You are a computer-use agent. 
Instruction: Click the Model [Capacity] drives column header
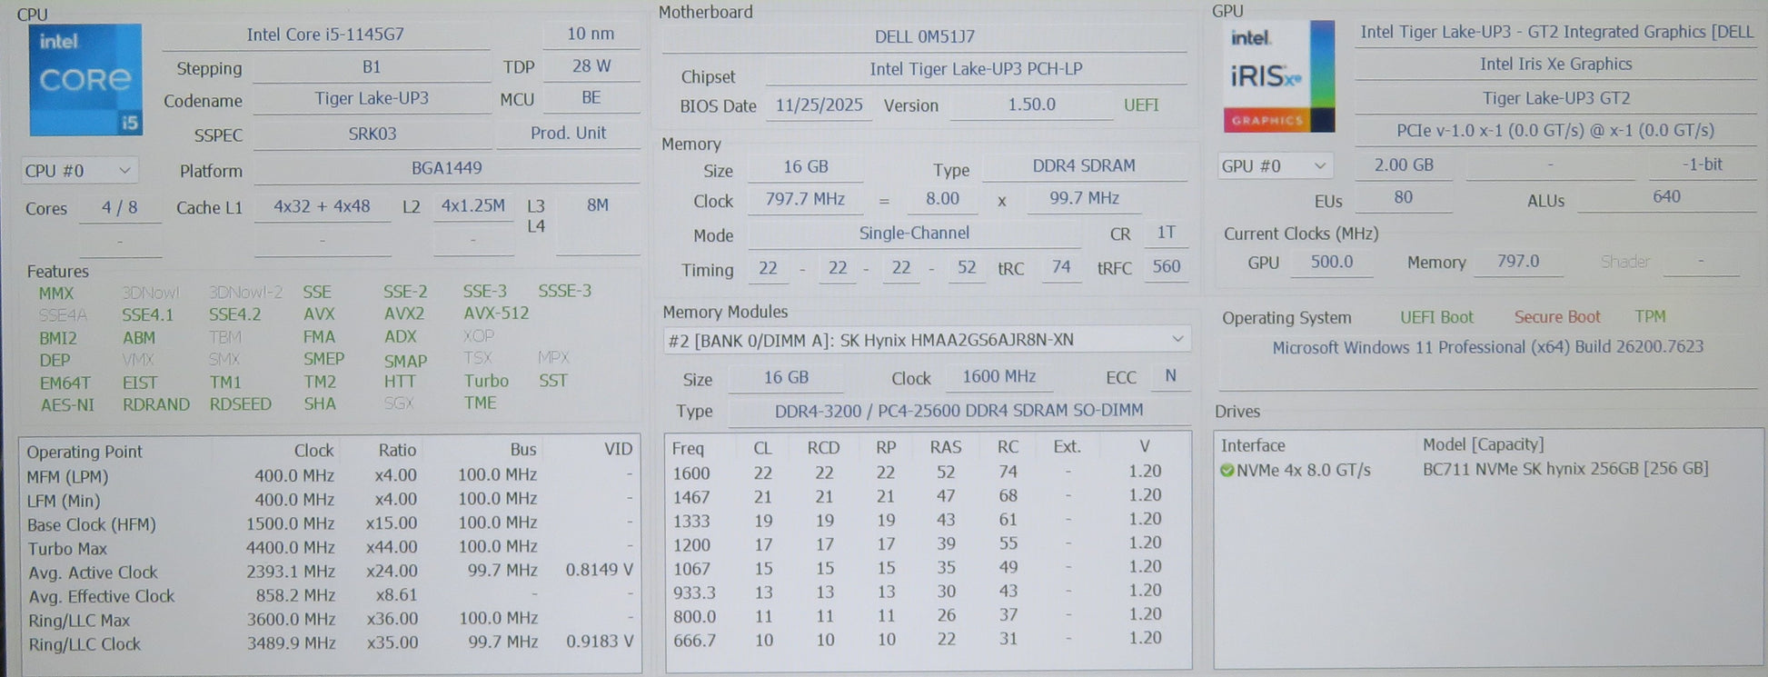pyautogui.click(x=1483, y=444)
